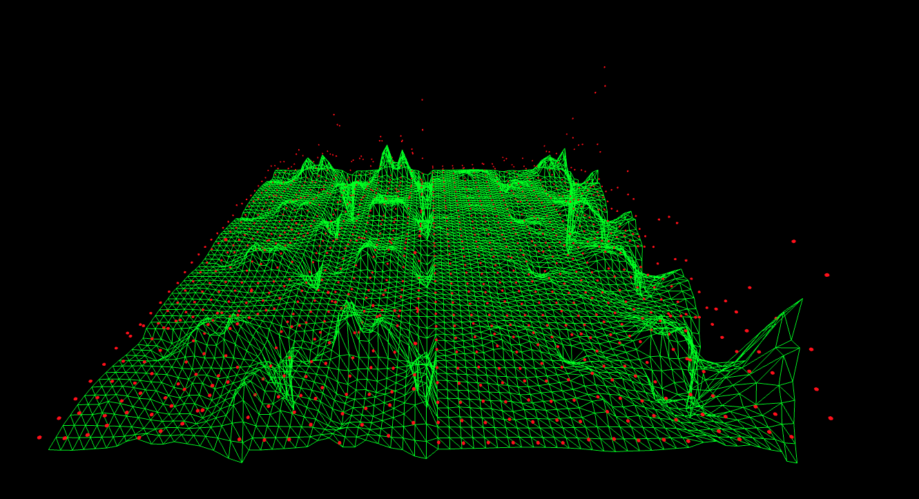Viewport: 919px width, 499px height.
Task: Click the red point just below the topmost point
Action: (606, 86)
